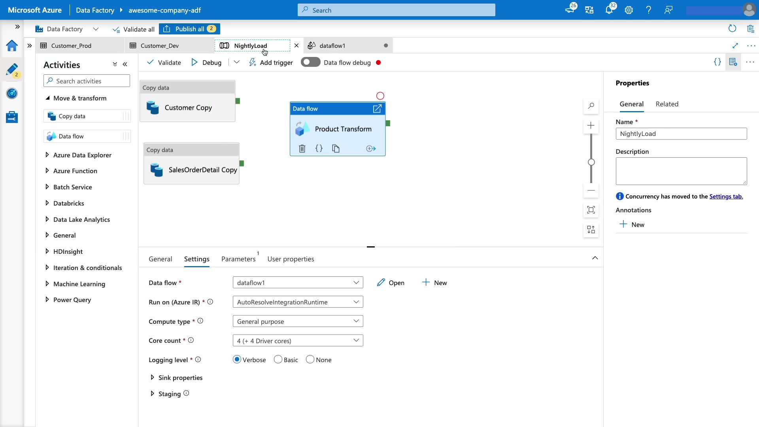
Task: Follow the Settings tab link
Action: (x=726, y=196)
